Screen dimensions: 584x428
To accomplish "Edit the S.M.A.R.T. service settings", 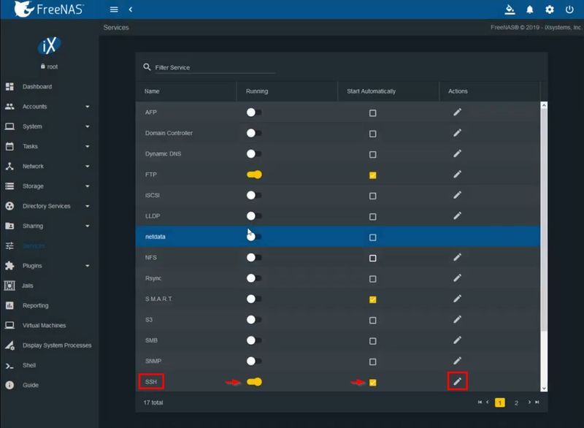I will pos(458,298).
